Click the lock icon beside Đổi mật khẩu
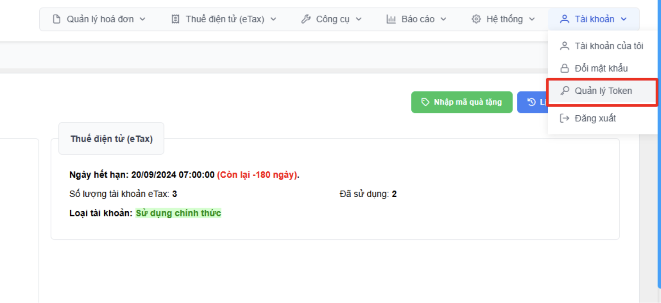The width and height of the screenshot is (661, 303). 564,68
